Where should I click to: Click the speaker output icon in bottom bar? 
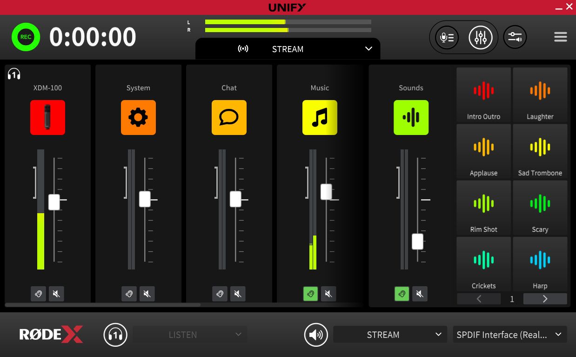tap(316, 335)
